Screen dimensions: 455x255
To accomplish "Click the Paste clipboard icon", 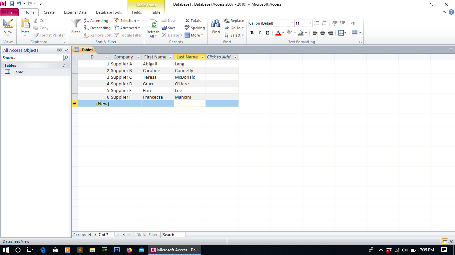I will (x=25, y=23).
